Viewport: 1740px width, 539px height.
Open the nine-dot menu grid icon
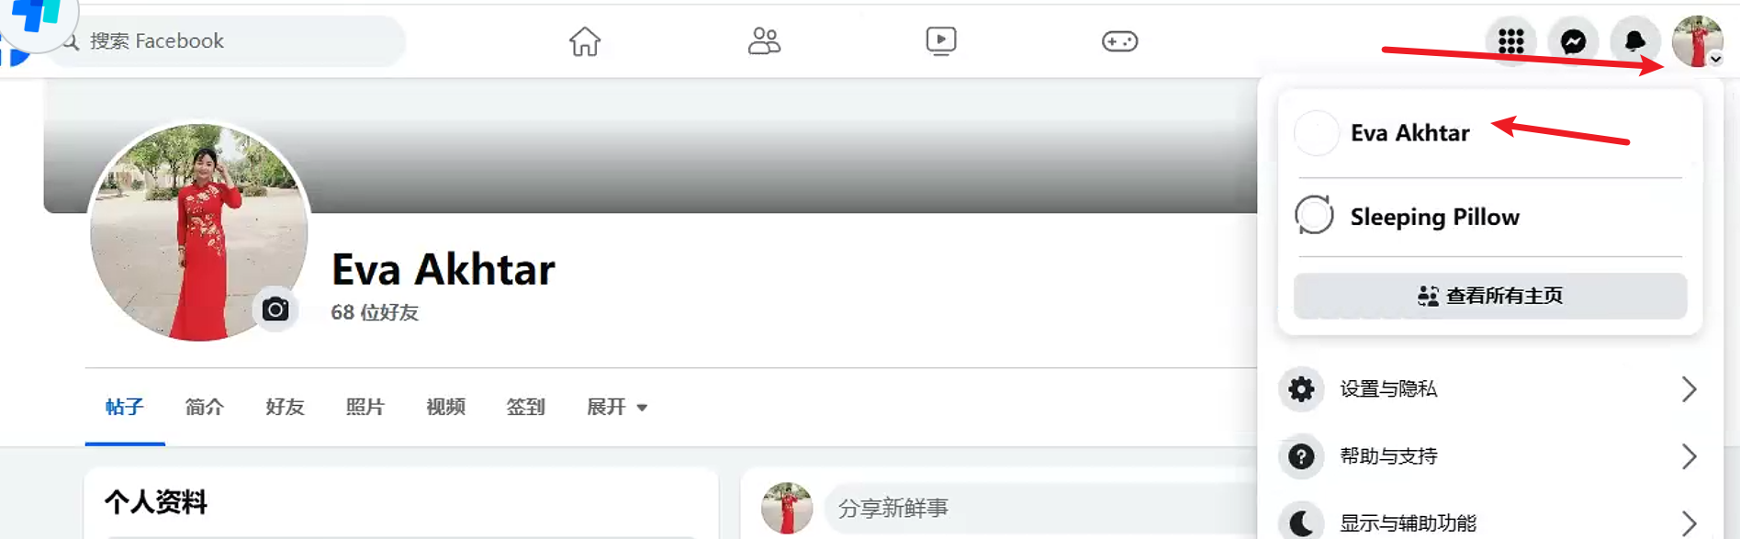point(1511,41)
